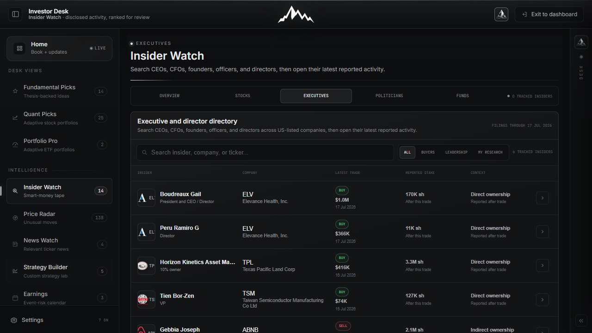
Task: Click the TSM logo beside Tien Bor-Zen
Action: 146,299
